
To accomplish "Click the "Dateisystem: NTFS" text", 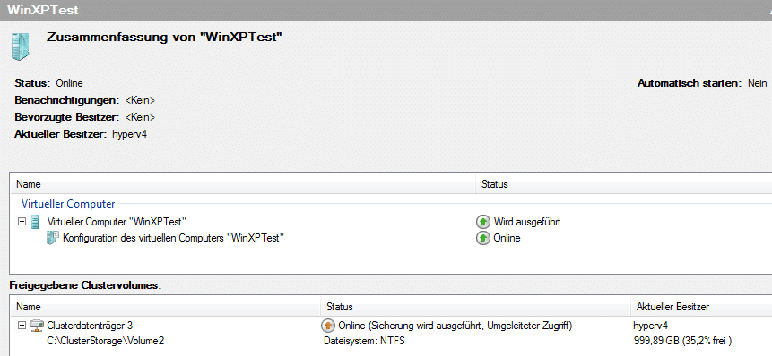I will (x=364, y=340).
